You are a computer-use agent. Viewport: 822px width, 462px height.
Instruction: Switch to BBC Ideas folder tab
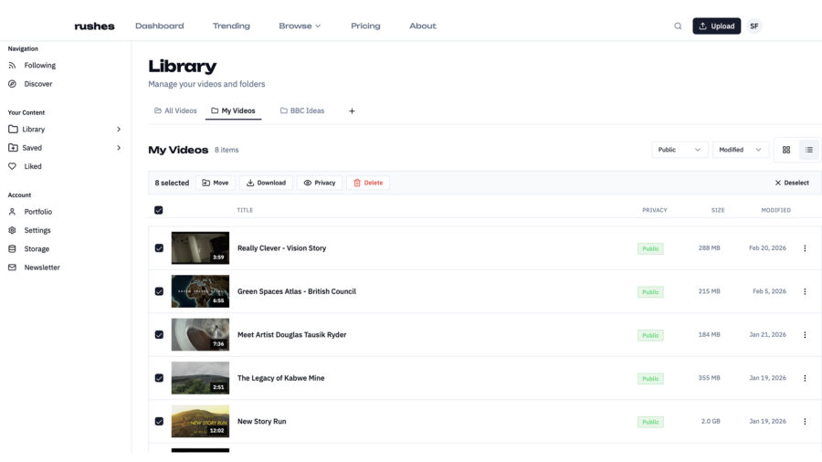(x=302, y=110)
